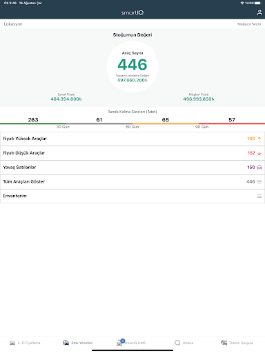Open Mağaza Seçin store selector
Viewport: 265px width, 353px height.
coord(249,24)
